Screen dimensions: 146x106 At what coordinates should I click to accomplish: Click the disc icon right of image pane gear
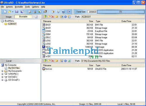[x=69, y=17]
